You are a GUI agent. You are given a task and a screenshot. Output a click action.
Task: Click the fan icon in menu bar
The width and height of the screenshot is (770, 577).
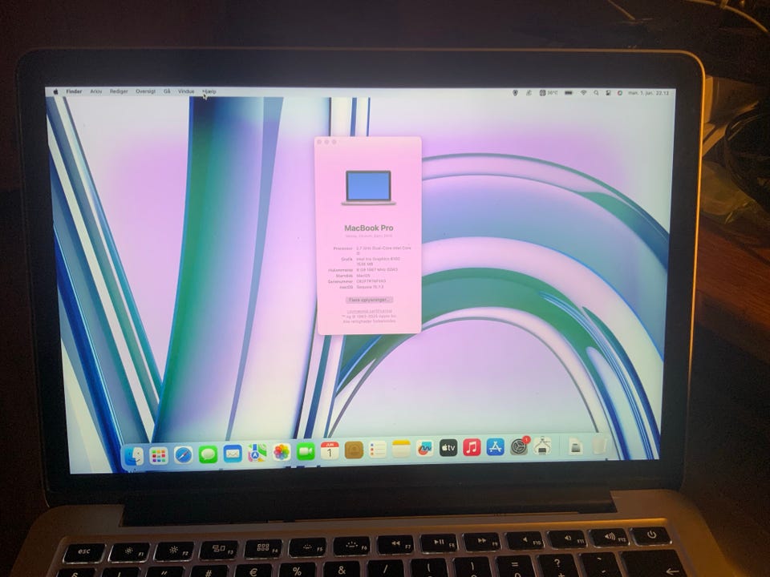[x=529, y=92]
